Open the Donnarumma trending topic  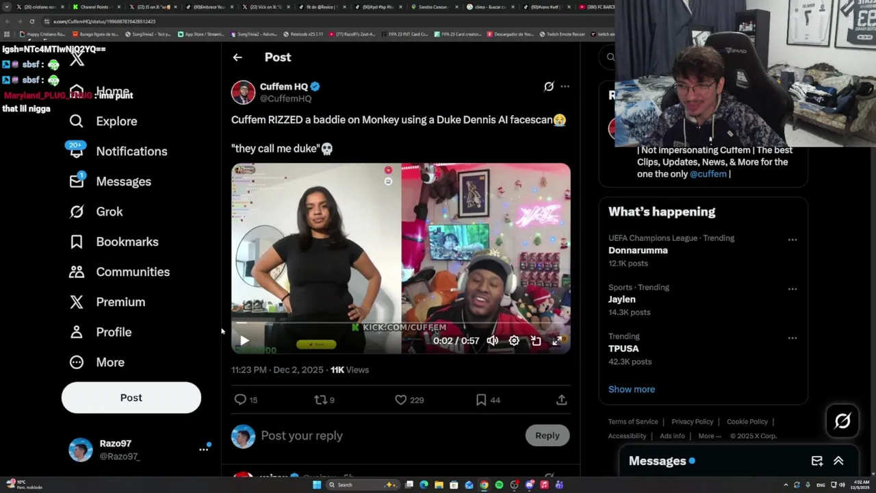[638, 250]
